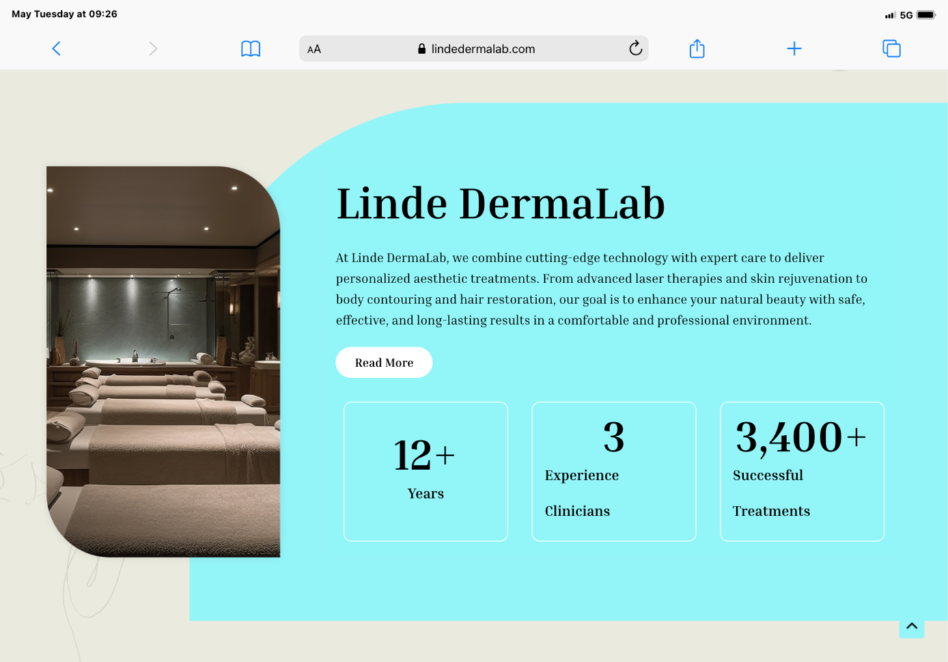Tap the 'Years' label text
This screenshot has width=948, height=662.
pos(426,494)
